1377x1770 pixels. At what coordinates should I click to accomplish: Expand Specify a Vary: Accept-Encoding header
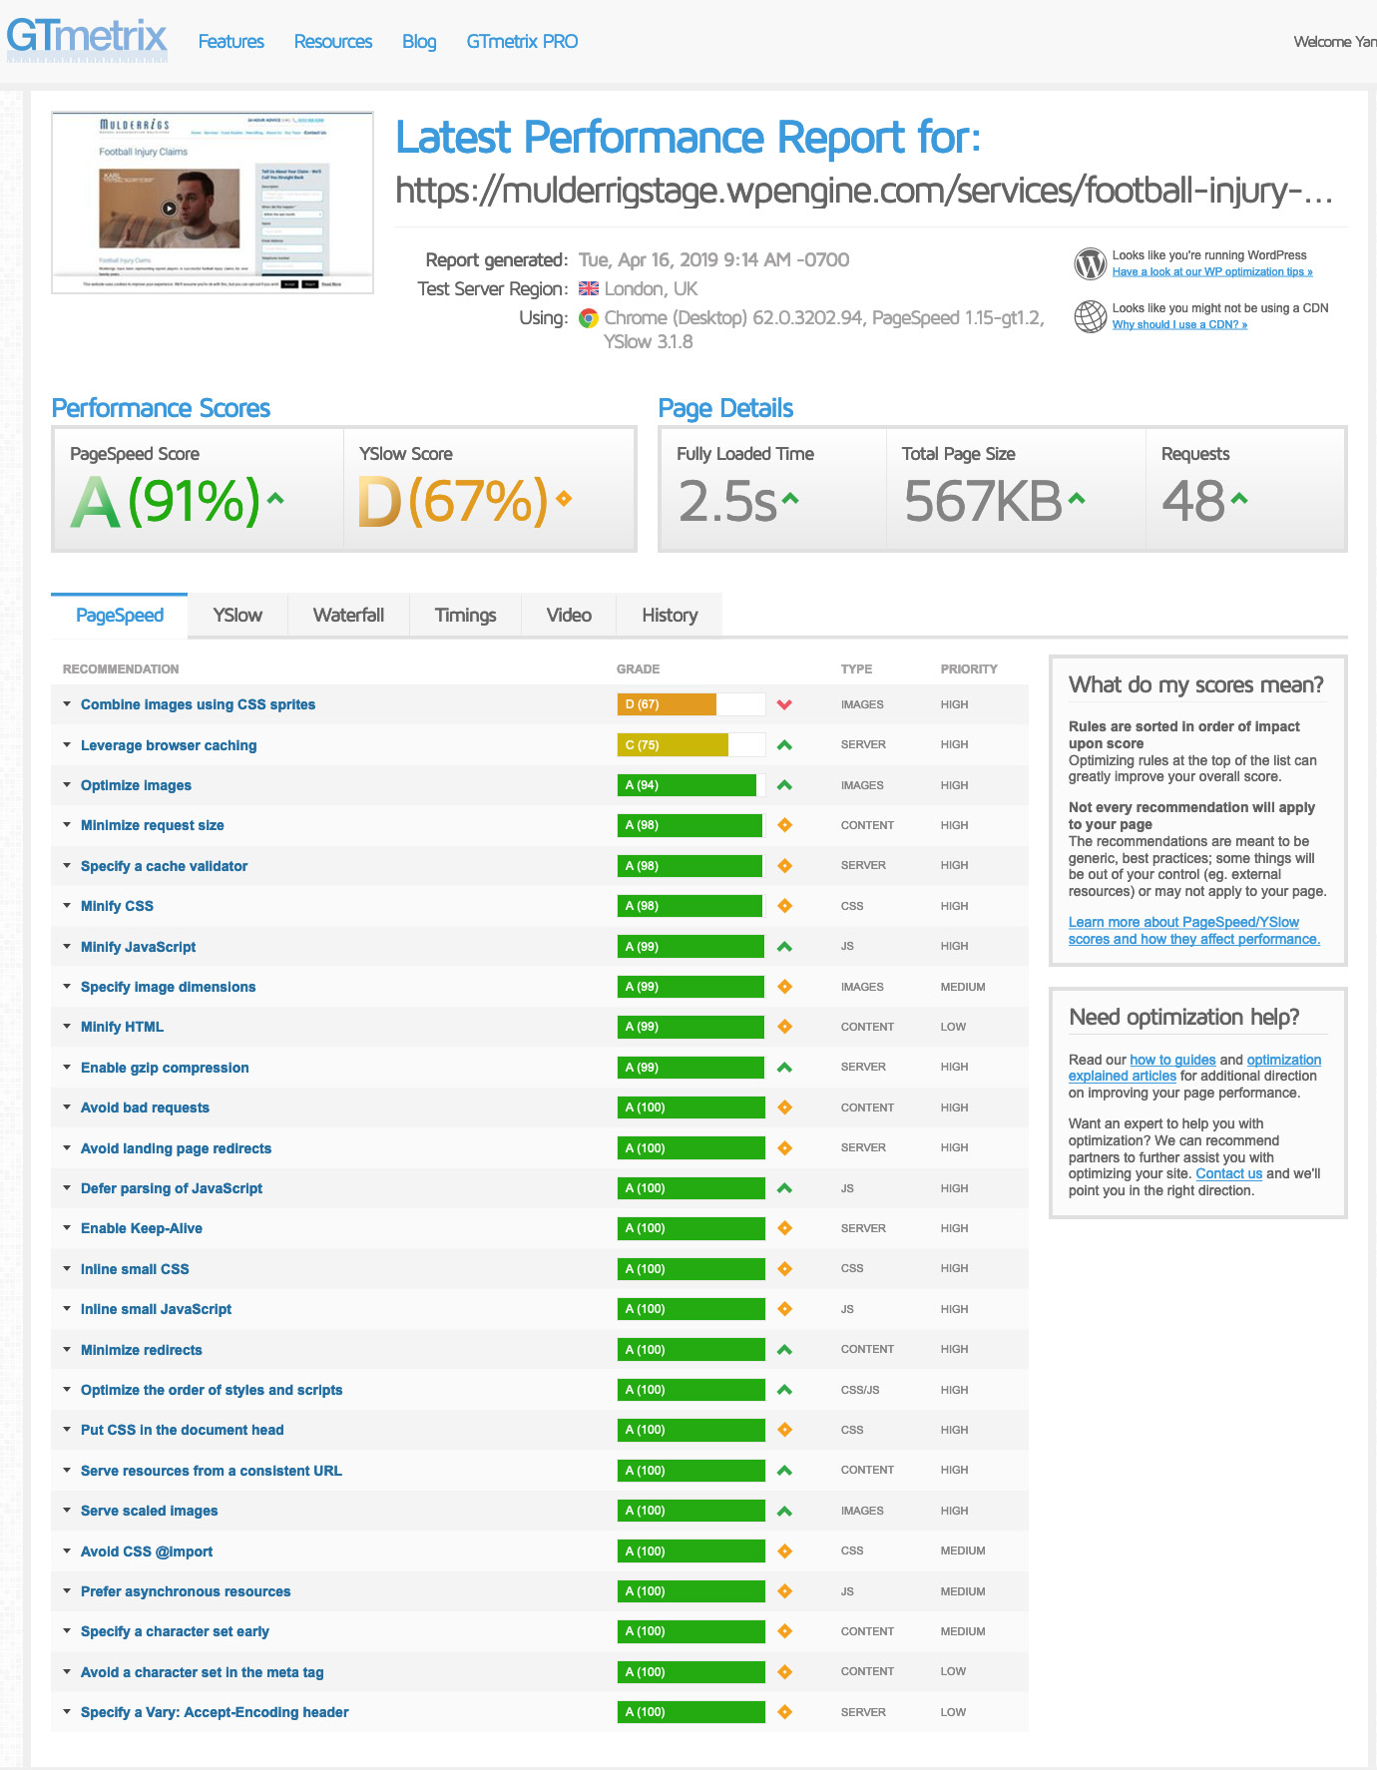pyautogui.click(x=67, y=1712)
